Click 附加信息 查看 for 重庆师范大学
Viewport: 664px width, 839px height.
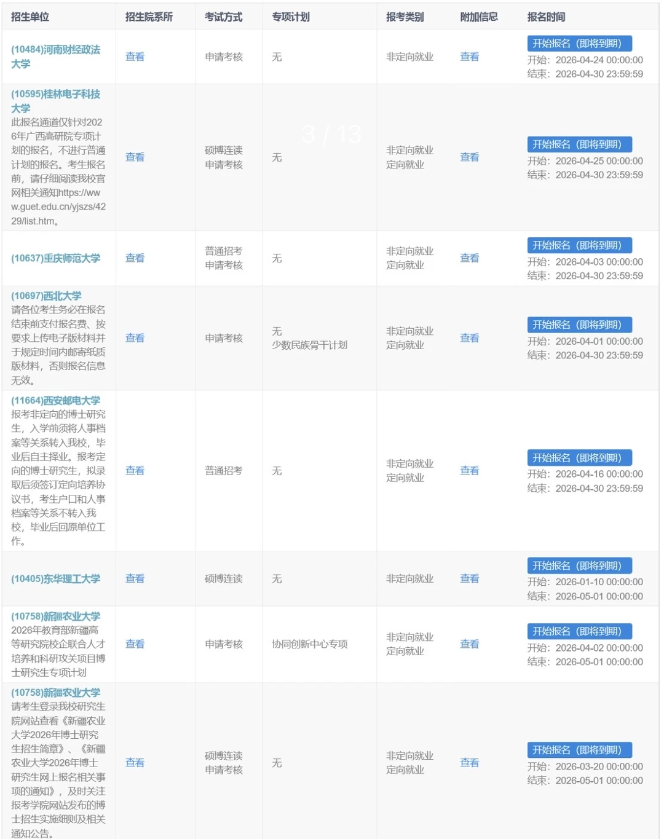[470, 258]
